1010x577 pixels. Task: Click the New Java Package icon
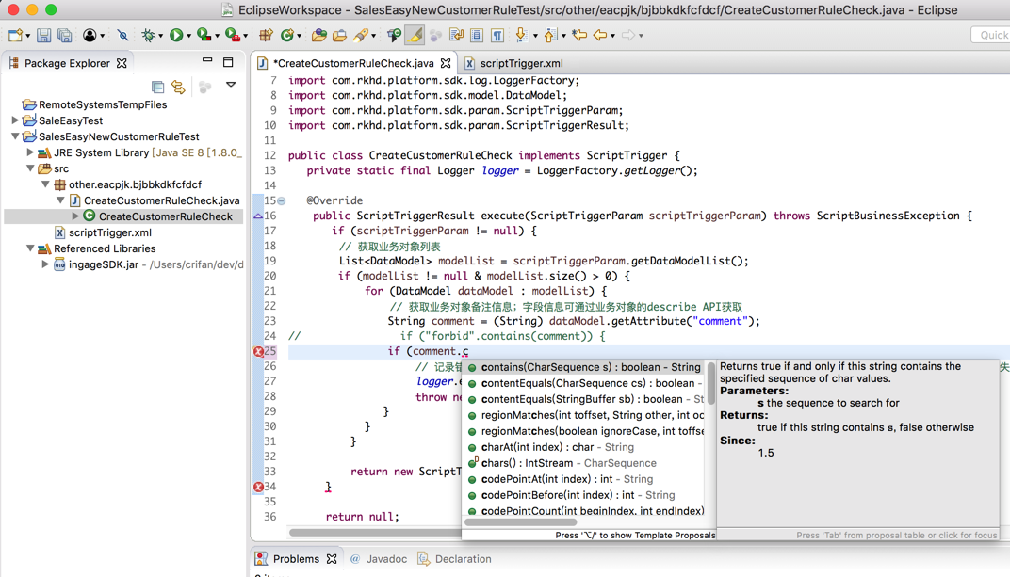(x=266, y=36)
